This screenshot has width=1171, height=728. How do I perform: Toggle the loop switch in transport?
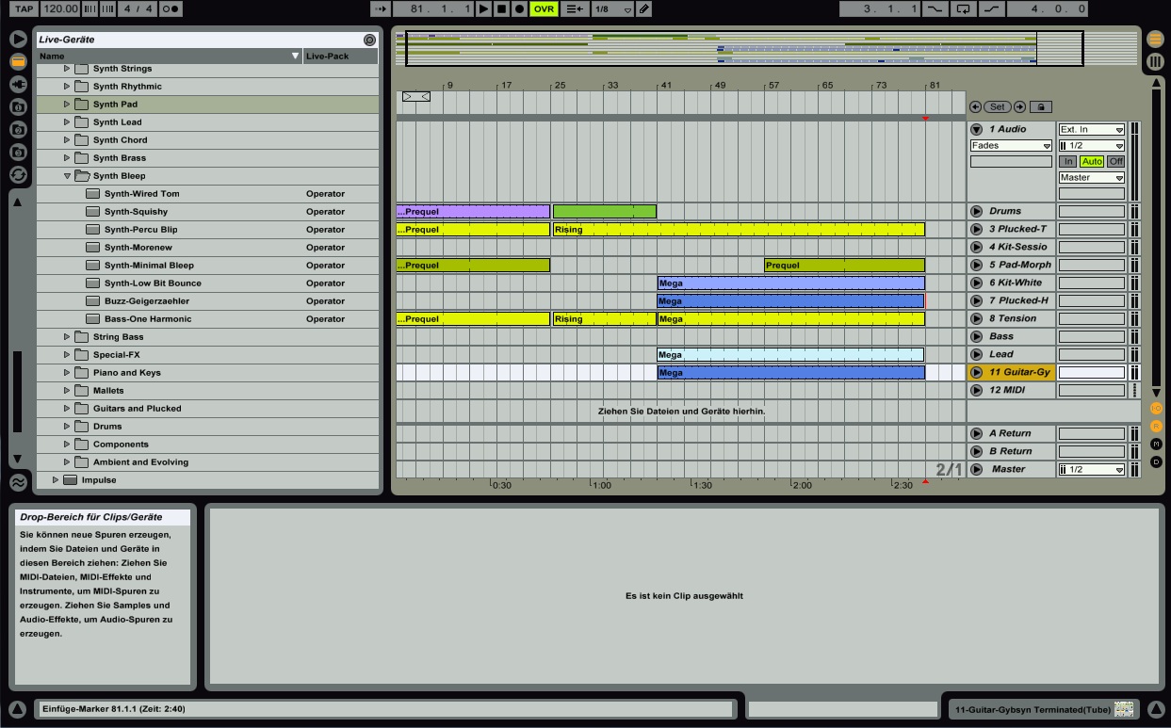tap(963, 8)
